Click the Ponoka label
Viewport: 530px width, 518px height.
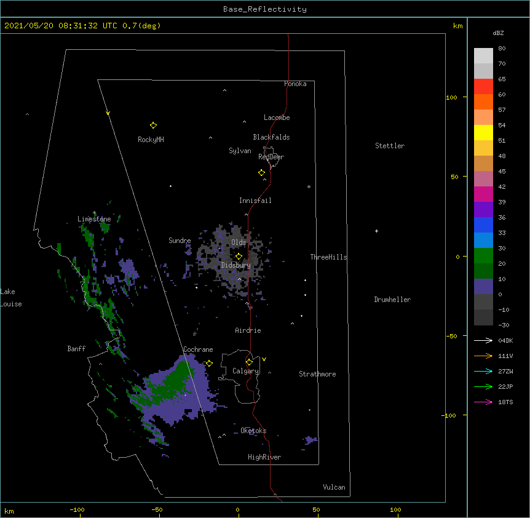(295, 84)
